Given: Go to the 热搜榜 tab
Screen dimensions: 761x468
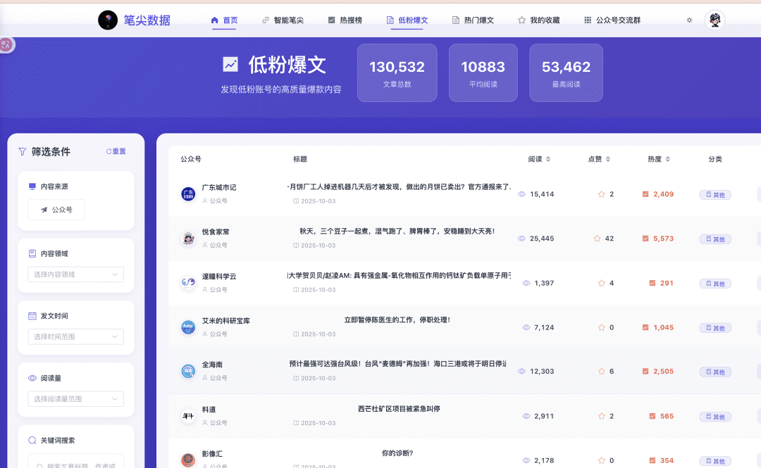Looking at the screenshot, I should point(345,20).
